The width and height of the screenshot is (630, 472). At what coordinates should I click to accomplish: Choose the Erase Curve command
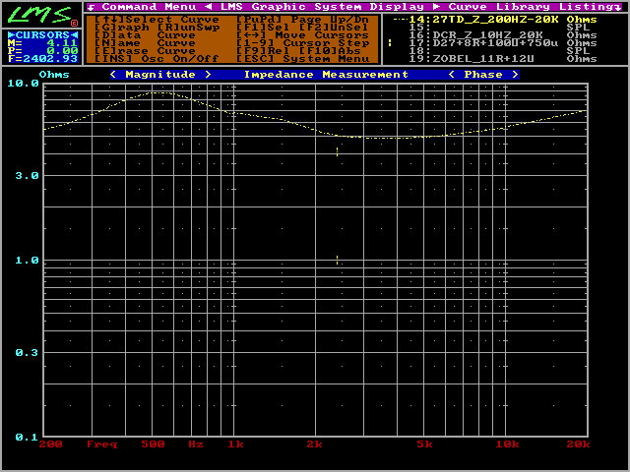[145, 51]
